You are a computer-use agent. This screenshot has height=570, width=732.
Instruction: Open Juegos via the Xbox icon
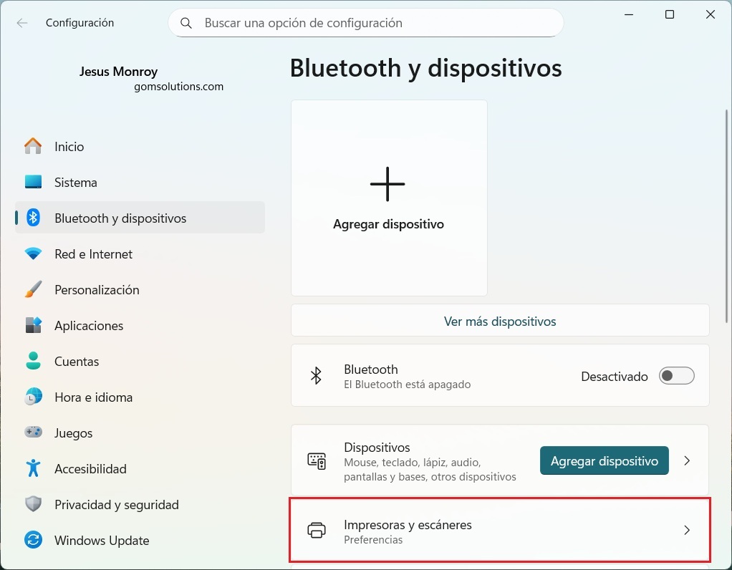pos(33,433)
